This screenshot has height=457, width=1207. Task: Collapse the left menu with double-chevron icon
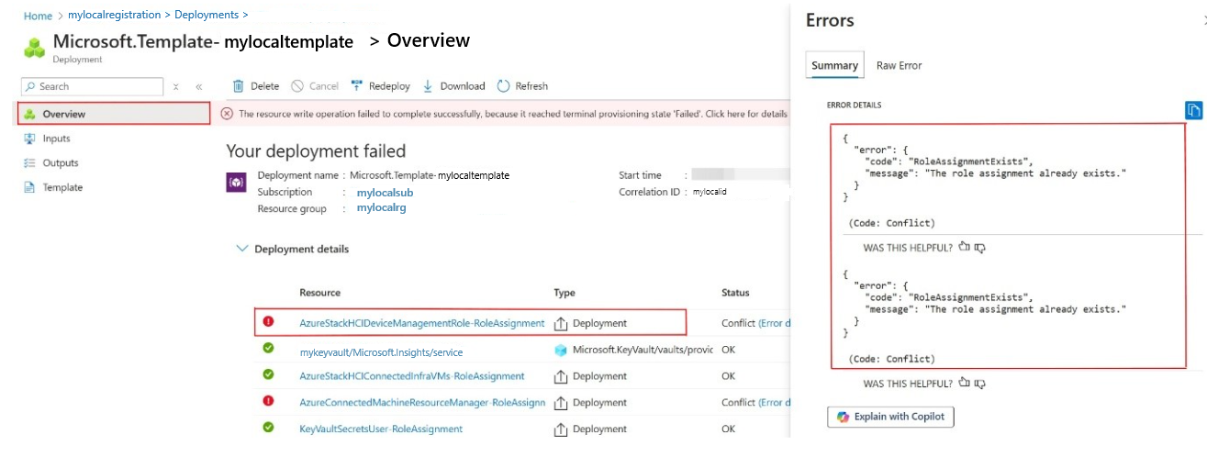pos(199,86)
